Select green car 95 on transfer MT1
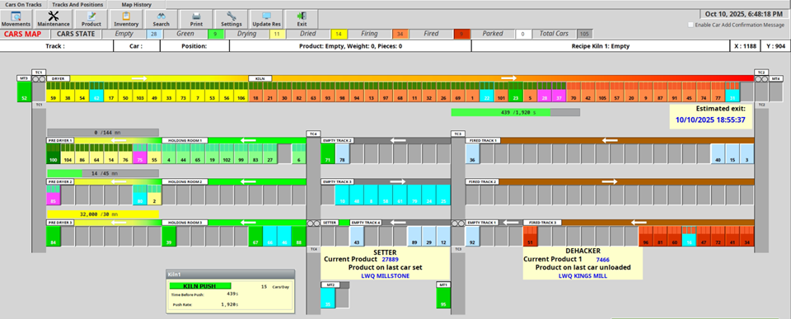The height and width of the screenshot is (319, 791). point(443,298)
